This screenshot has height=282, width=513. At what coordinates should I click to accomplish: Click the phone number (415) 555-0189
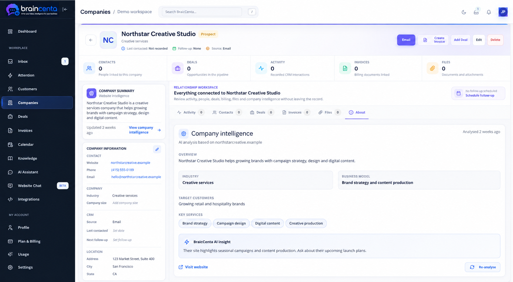(x=122, y=170)
